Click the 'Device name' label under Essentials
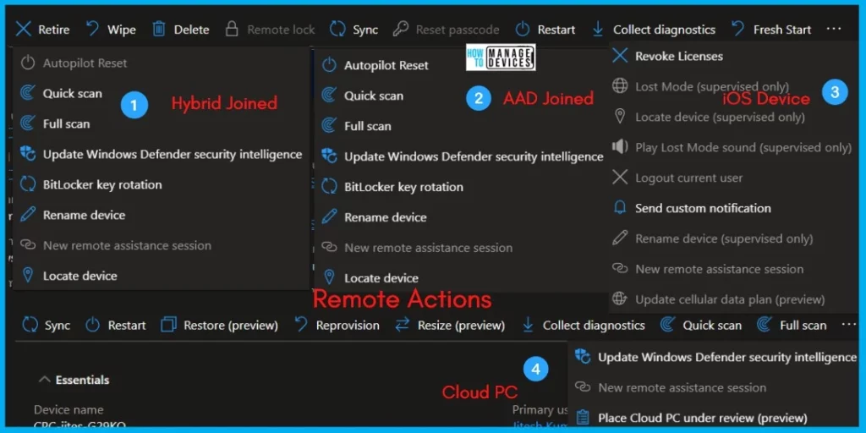 [x=69, y=410]
